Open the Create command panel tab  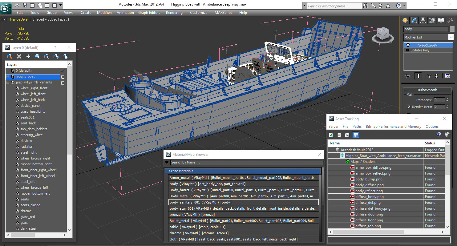405,20
